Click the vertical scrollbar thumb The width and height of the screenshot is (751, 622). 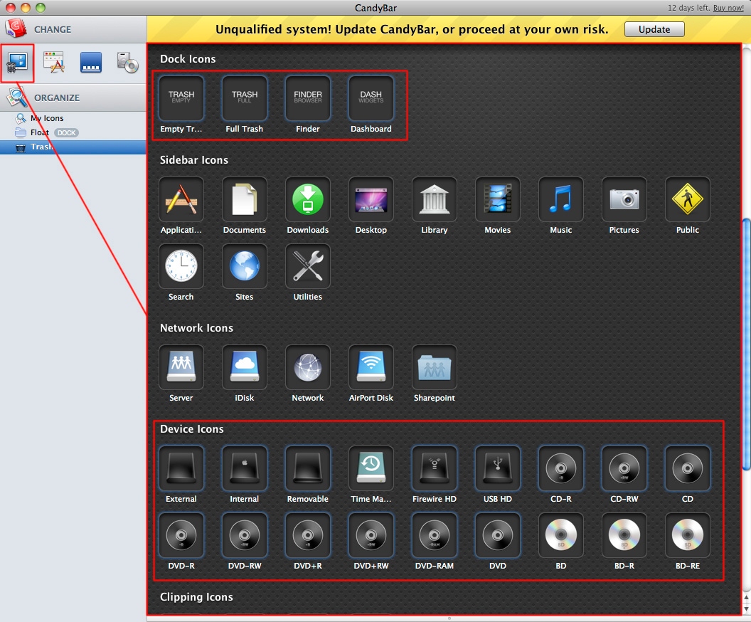tap(746, 344)
